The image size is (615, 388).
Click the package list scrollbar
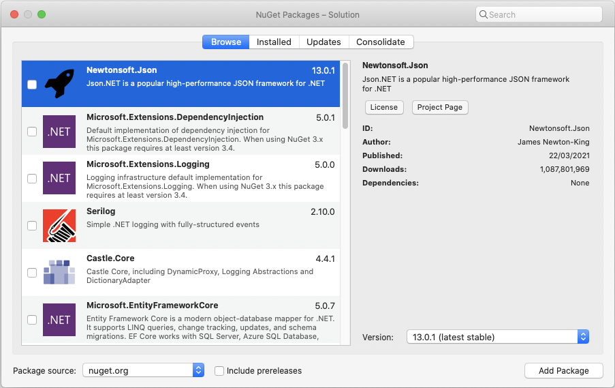point(345,96)
